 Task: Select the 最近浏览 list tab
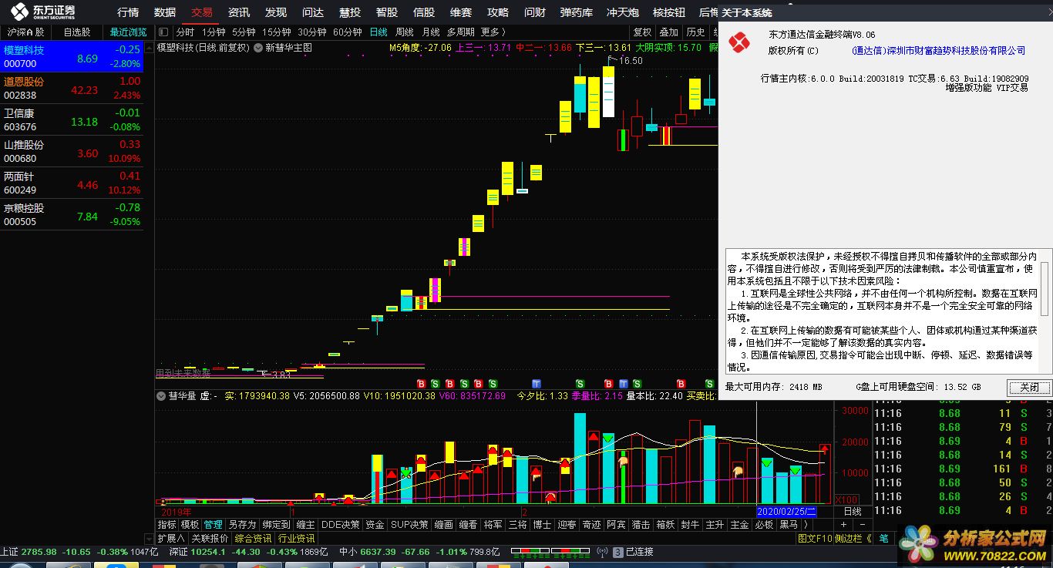[x=128, y=32]
